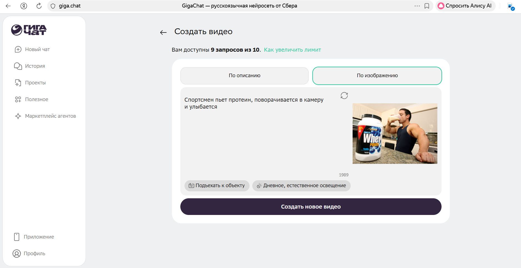Viewport: 521px width, 268px height.
Task: Click the Создать новое видео button
Action: pyautogui.click(x=311, y=207)
